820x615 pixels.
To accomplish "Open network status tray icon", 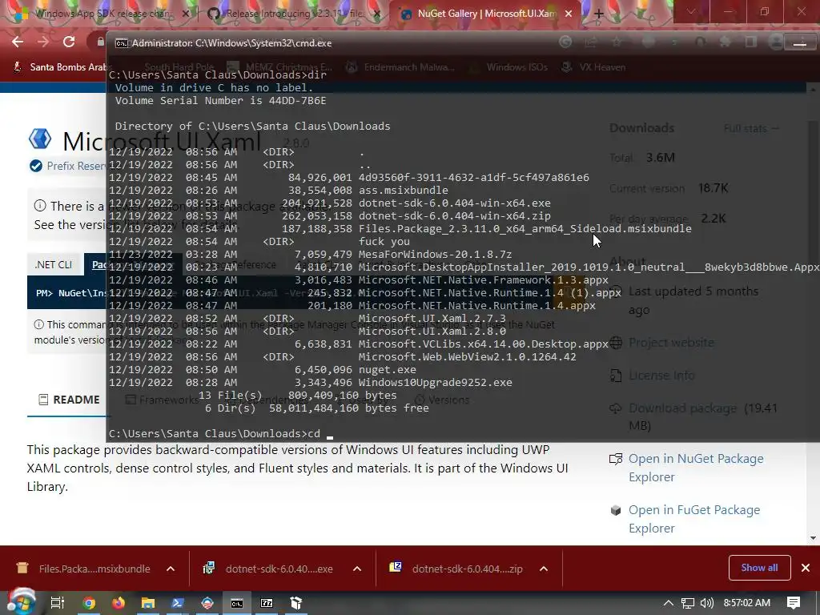I will pos(688,603).
